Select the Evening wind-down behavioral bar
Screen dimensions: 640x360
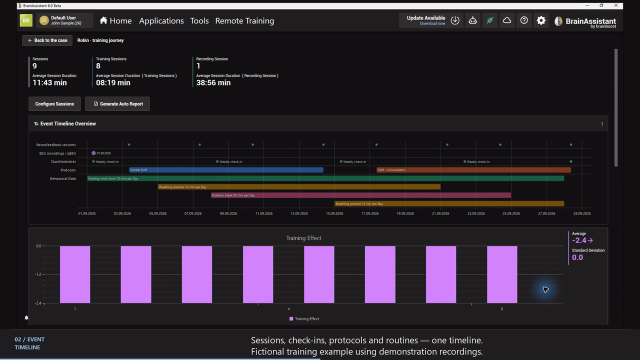click(325, 178)
